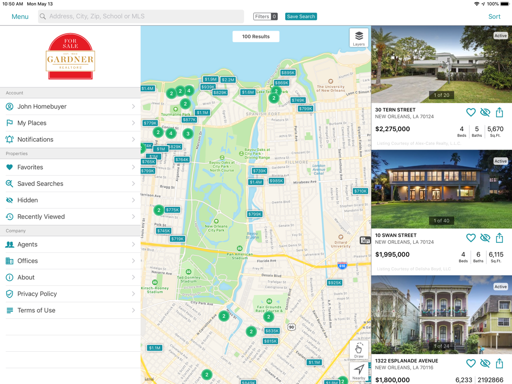Viewport: 512px width, 384px height.
Task: Select the $835K map price marker
Action: 272,331
